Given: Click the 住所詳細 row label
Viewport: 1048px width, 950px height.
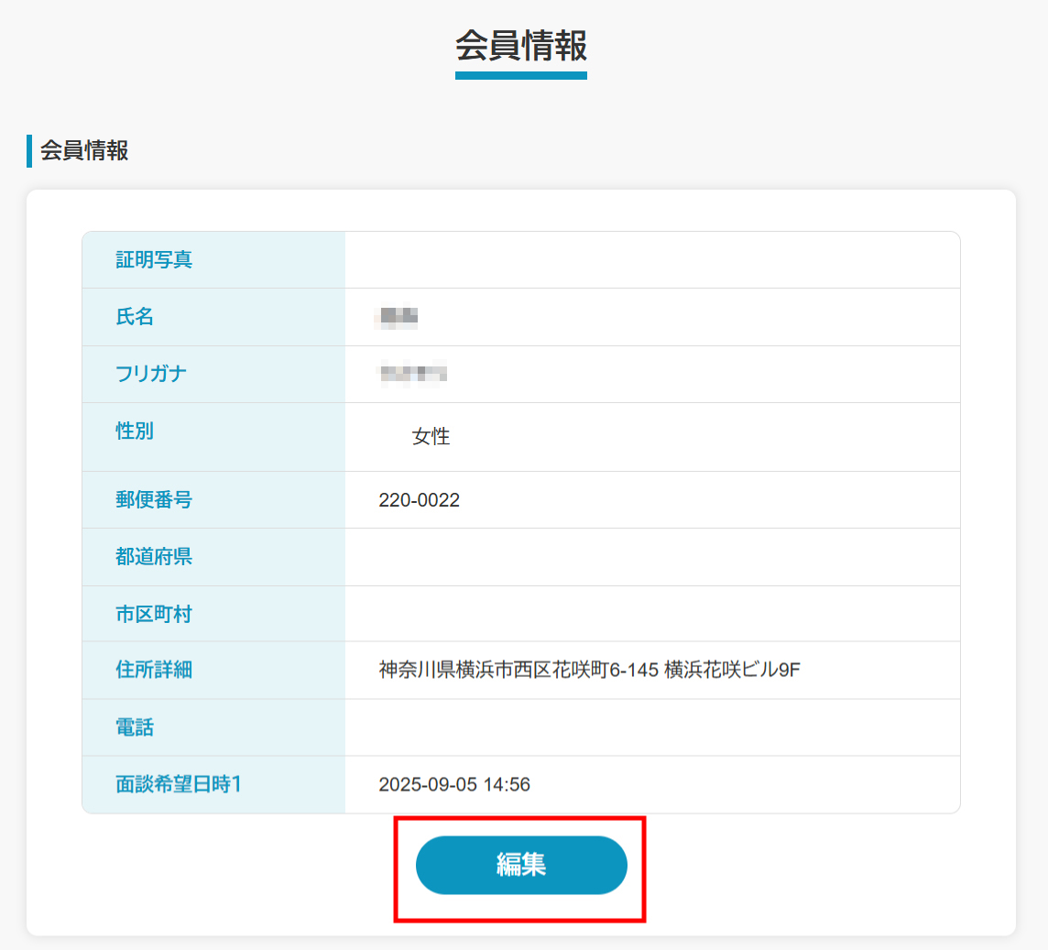Looking at the screenshot, I should [154, 670].
